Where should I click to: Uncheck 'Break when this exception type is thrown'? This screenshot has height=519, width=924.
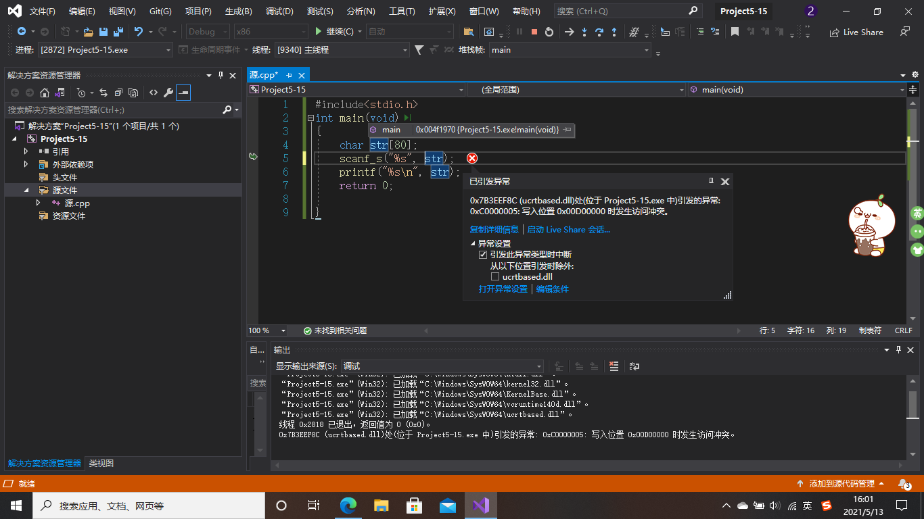(483, 255)
